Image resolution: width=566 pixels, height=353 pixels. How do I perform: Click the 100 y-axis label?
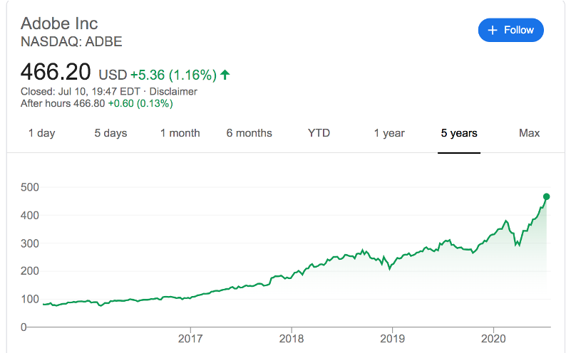30,299
